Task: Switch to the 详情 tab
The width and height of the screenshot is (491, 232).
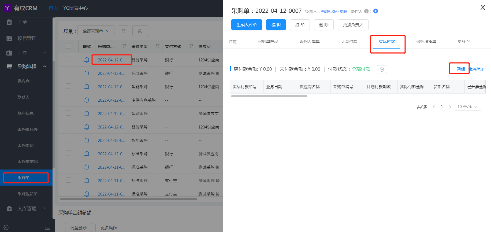Action: (x=233, y=42)
